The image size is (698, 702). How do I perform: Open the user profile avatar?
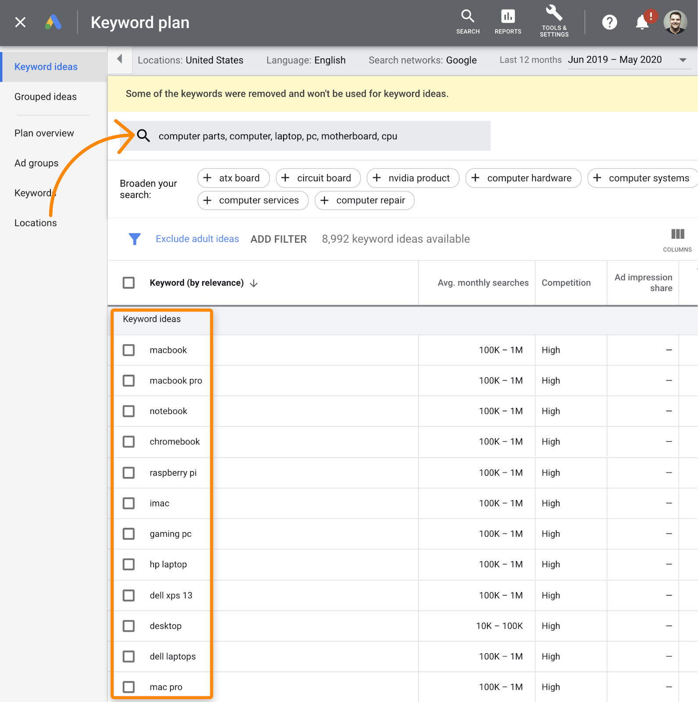tap(675, 22)
